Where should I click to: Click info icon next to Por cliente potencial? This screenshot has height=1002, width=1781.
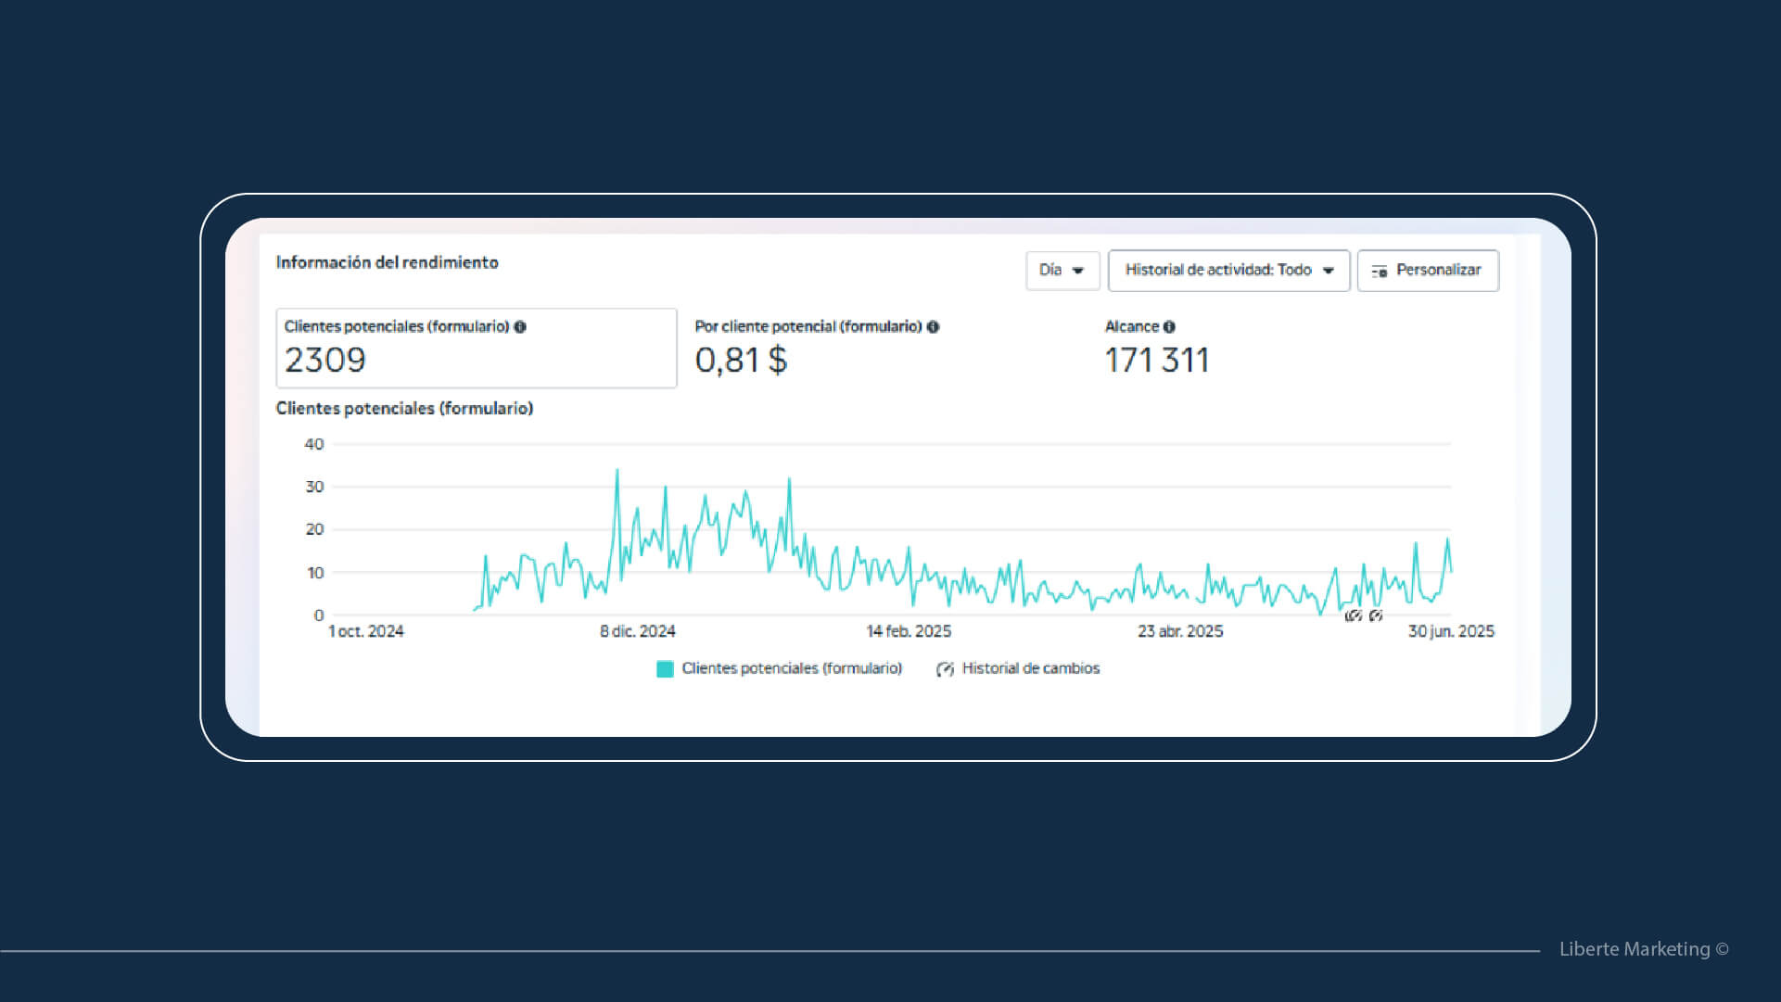click(933, 327)
